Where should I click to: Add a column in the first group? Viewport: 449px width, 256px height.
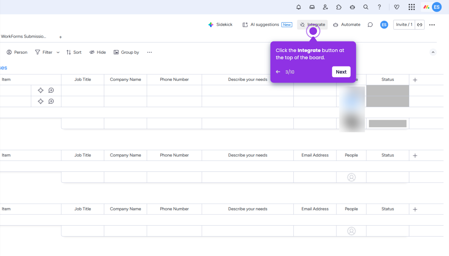click(415, 80)
